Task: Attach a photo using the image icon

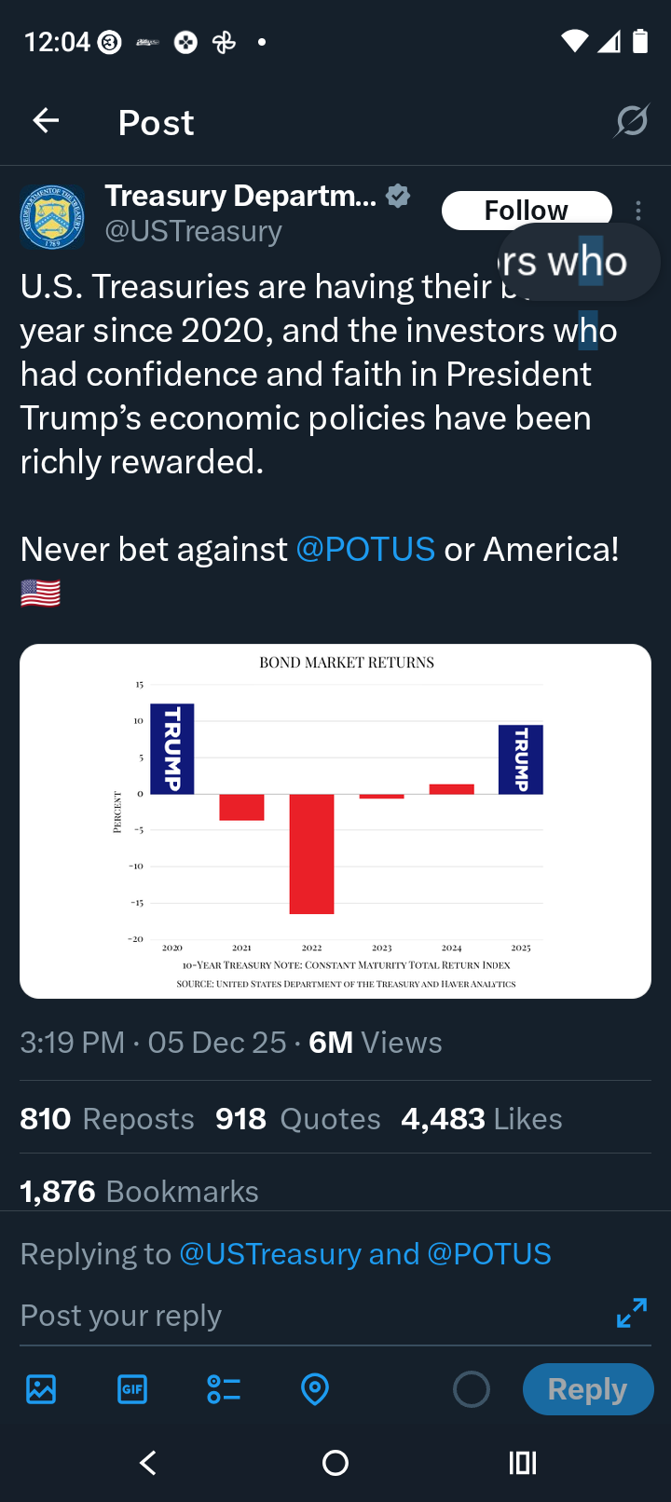Action: (41, 1389)
